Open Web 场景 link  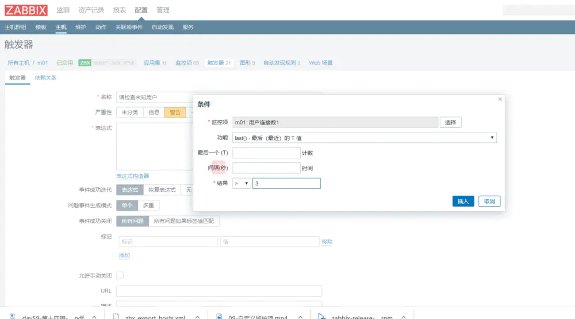(320, 63)
